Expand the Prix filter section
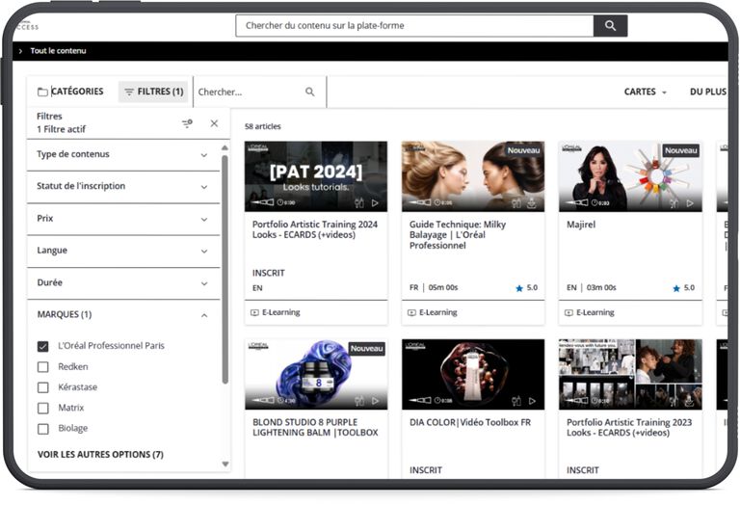The width and height of the screenshot is (740, 505). click(123, 219)
